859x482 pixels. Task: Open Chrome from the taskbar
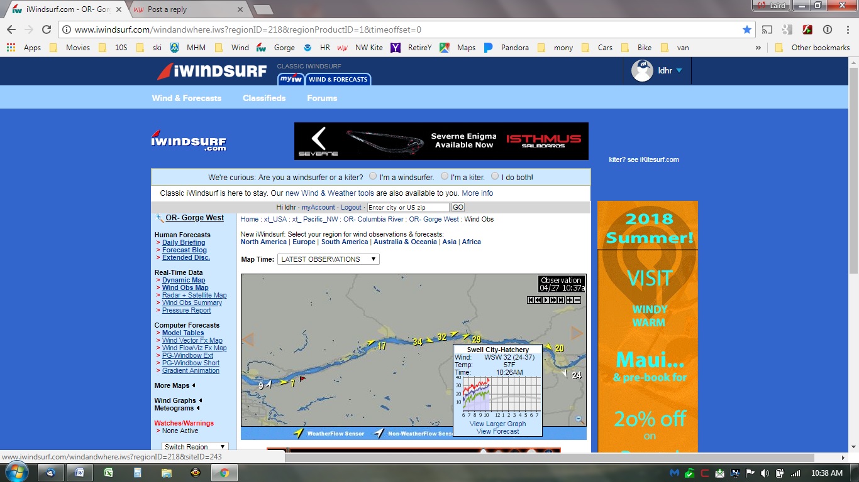click(x=224, y=473)
